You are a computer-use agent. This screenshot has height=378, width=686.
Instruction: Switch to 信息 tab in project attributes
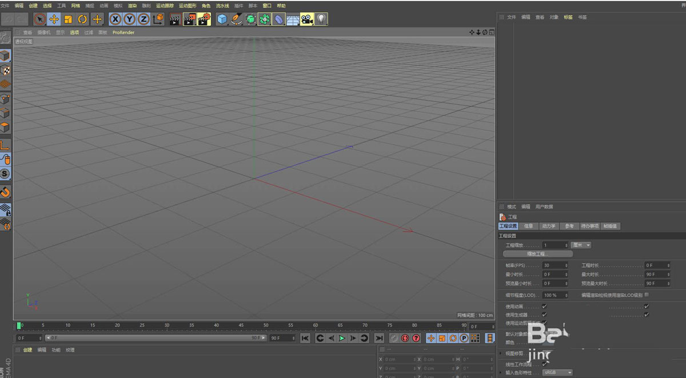(x=528, y=226)
